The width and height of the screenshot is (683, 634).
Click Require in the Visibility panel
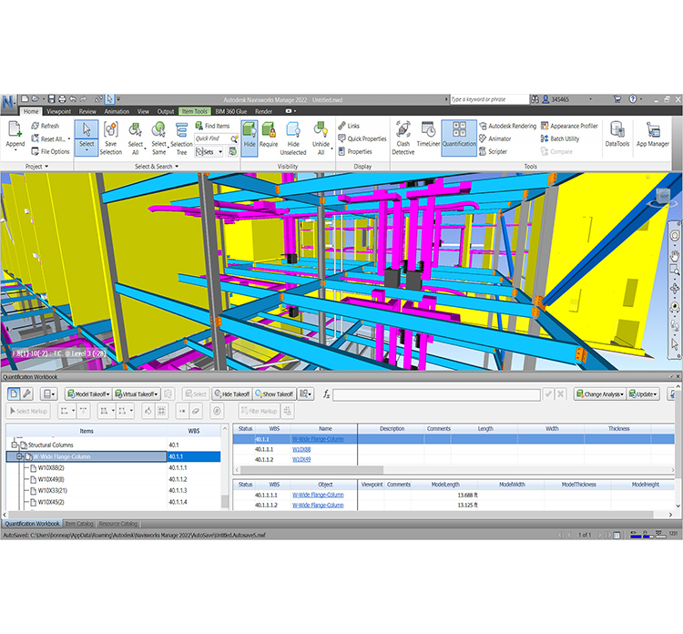(269, 135)
